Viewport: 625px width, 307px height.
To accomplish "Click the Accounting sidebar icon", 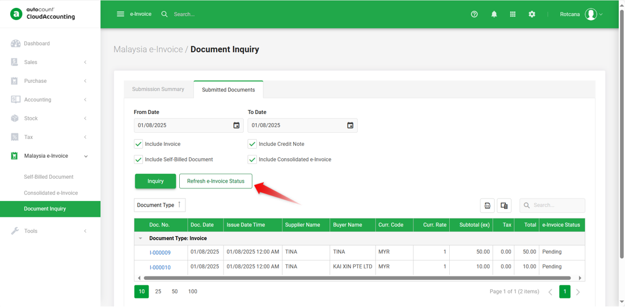I will tap(15, 100).
